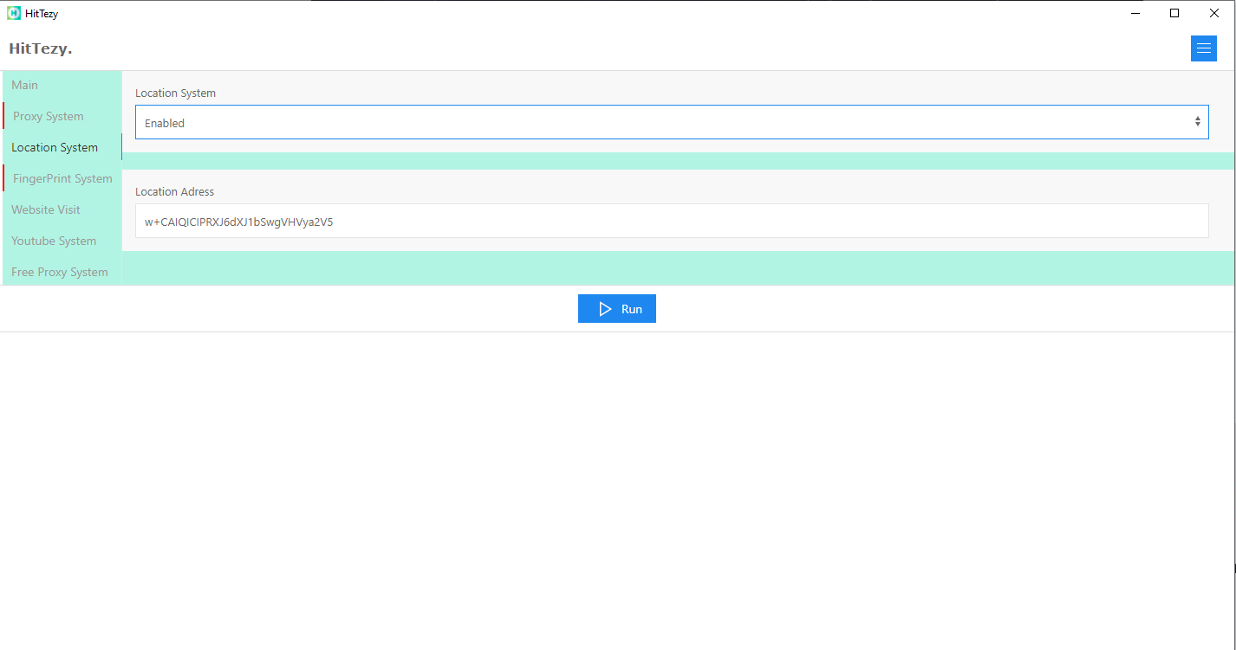This screenshot has width=1236, height=650.
Task: Click the Location System field label
Action: point(175,93)
